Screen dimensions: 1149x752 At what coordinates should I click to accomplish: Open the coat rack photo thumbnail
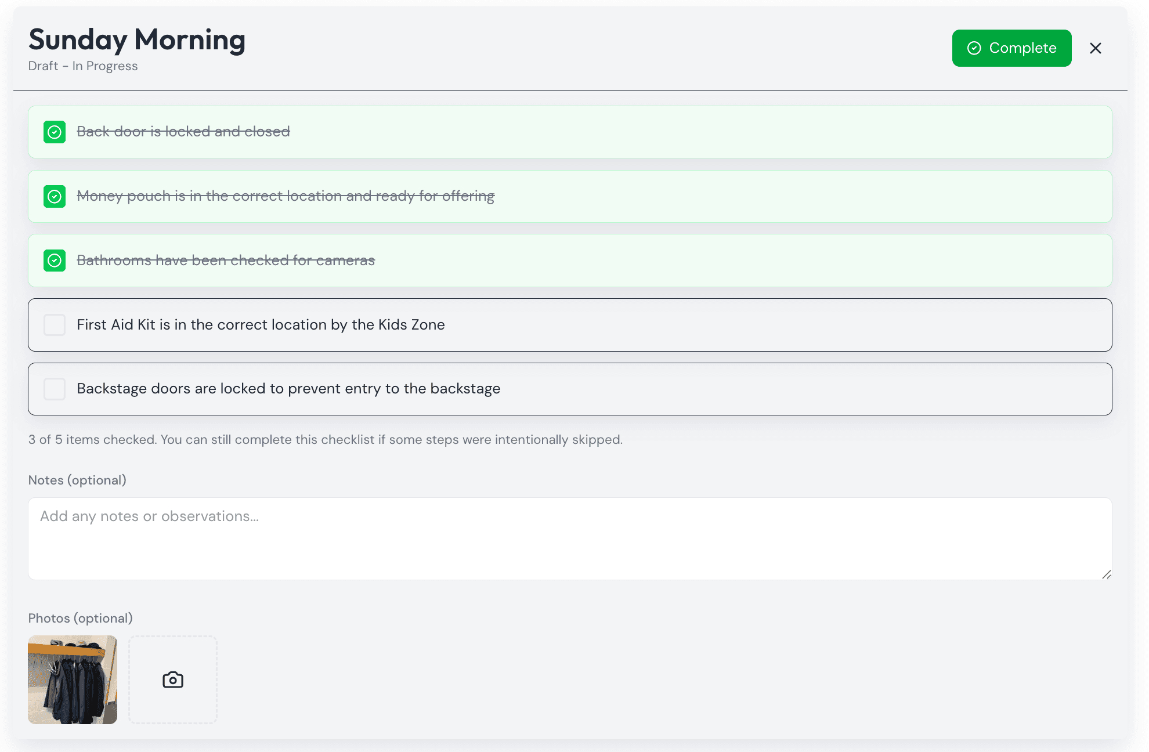pyautogui.click(x=73, y=679)
